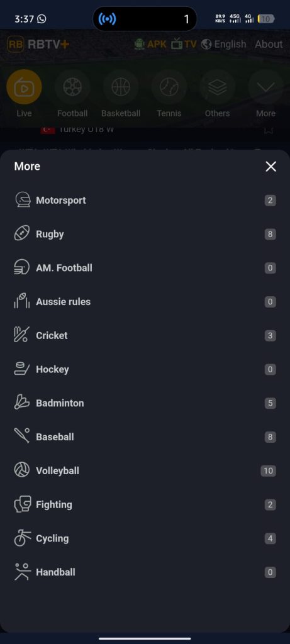Go to Cycling sports list
The width and height of the screenshot is (290, 644).
145,538
